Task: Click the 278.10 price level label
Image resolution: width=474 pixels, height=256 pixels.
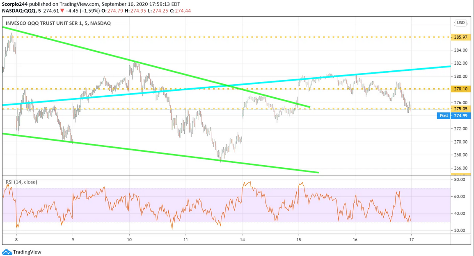Action: (460, 89)
